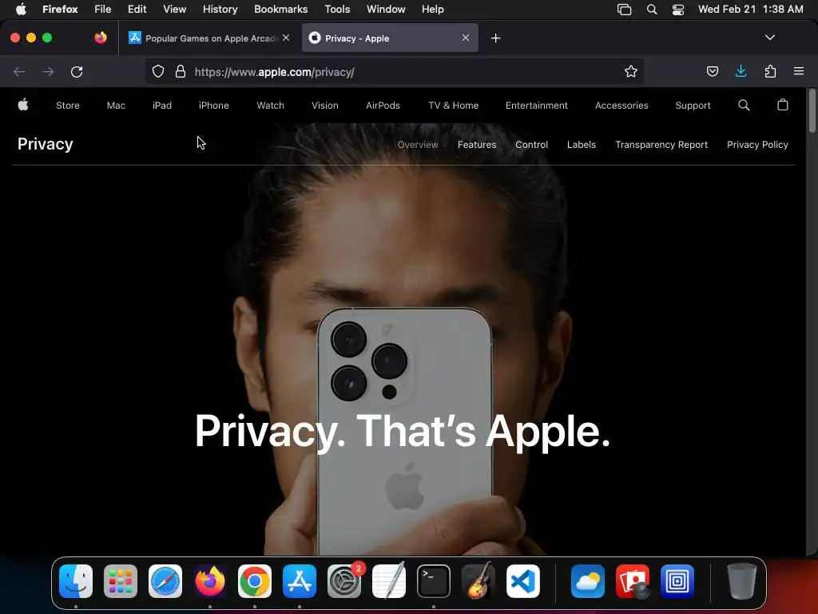Open tracking protection shield icon
The image size is (818, 614).
coord(158,71)
